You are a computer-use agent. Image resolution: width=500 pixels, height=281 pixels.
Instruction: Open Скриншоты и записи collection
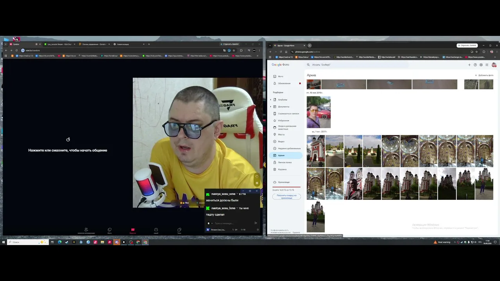click(286, 114)
